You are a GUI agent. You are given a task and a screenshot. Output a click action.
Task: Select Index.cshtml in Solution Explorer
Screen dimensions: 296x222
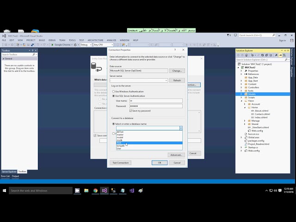(x=261, y=117)
